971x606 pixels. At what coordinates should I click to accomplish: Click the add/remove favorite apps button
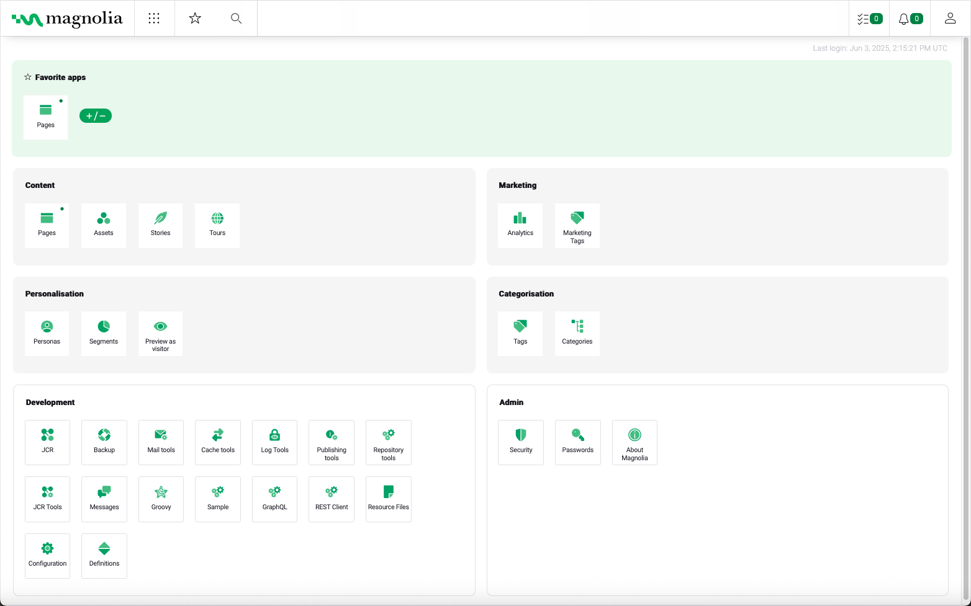(x=96, y=116)
